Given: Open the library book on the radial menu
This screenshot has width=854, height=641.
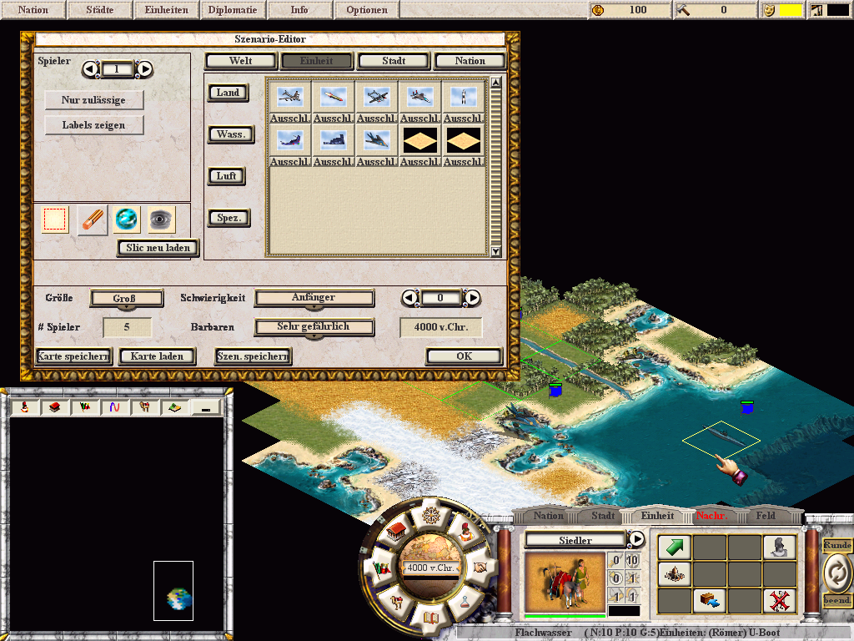Looking at the screenshot, I should point(431,618).
